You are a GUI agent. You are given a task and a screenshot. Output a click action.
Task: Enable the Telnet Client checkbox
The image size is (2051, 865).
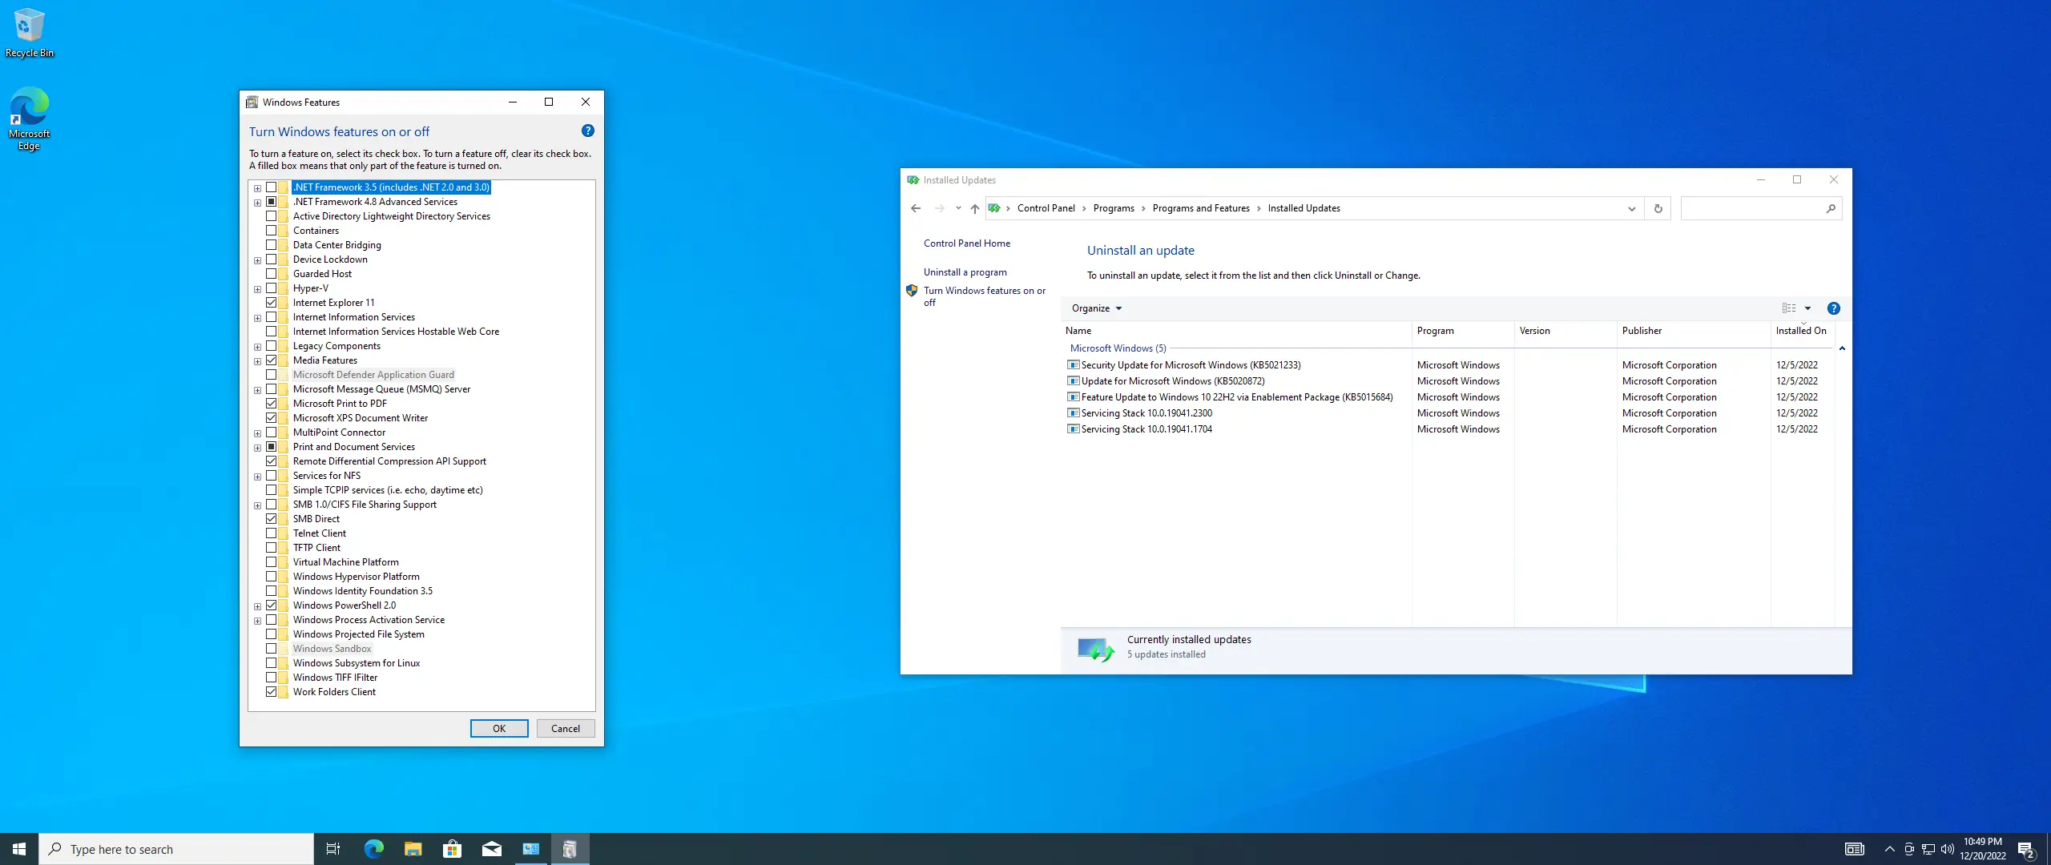[272, 533]
